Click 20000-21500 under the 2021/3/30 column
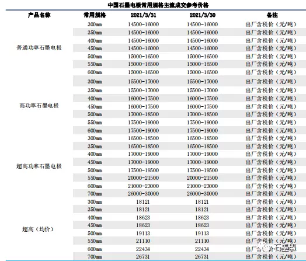The width and height of the screenshot is (306, 261). [x=203, y=178]
